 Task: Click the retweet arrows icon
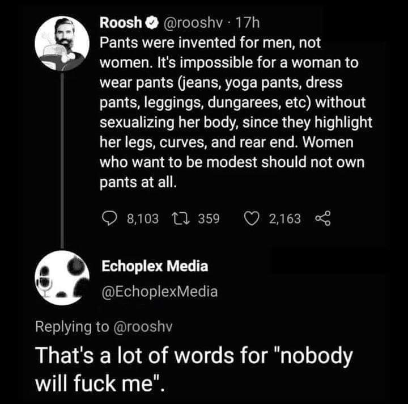click(181, 218)
